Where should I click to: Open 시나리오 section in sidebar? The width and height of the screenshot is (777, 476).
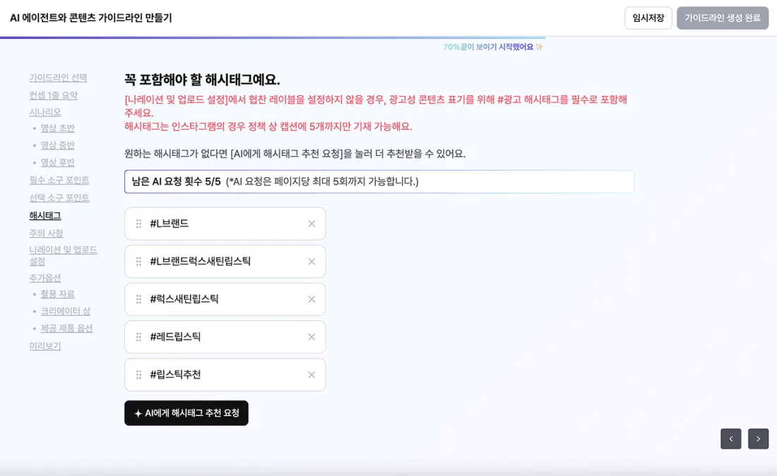(45, 112)
